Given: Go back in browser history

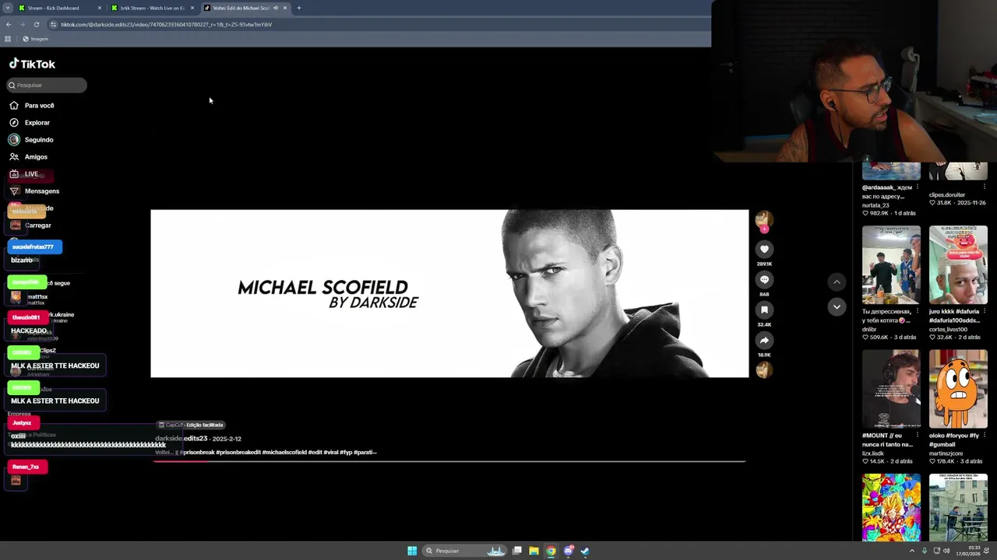Looking at the screenshot, I should (8, 24).
